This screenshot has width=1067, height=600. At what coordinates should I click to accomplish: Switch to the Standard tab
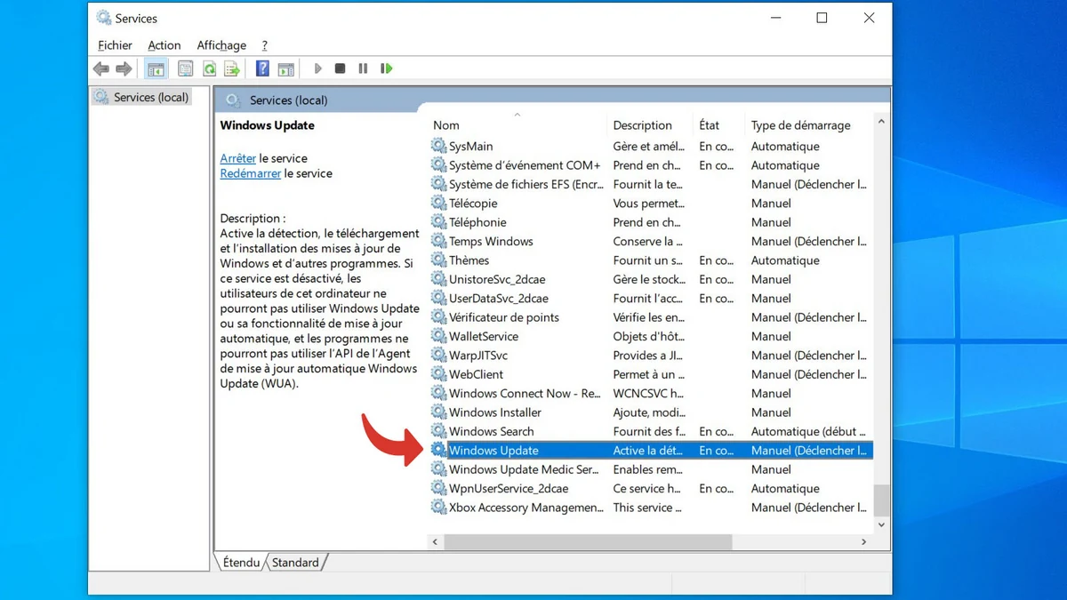(x=295, y=563)
